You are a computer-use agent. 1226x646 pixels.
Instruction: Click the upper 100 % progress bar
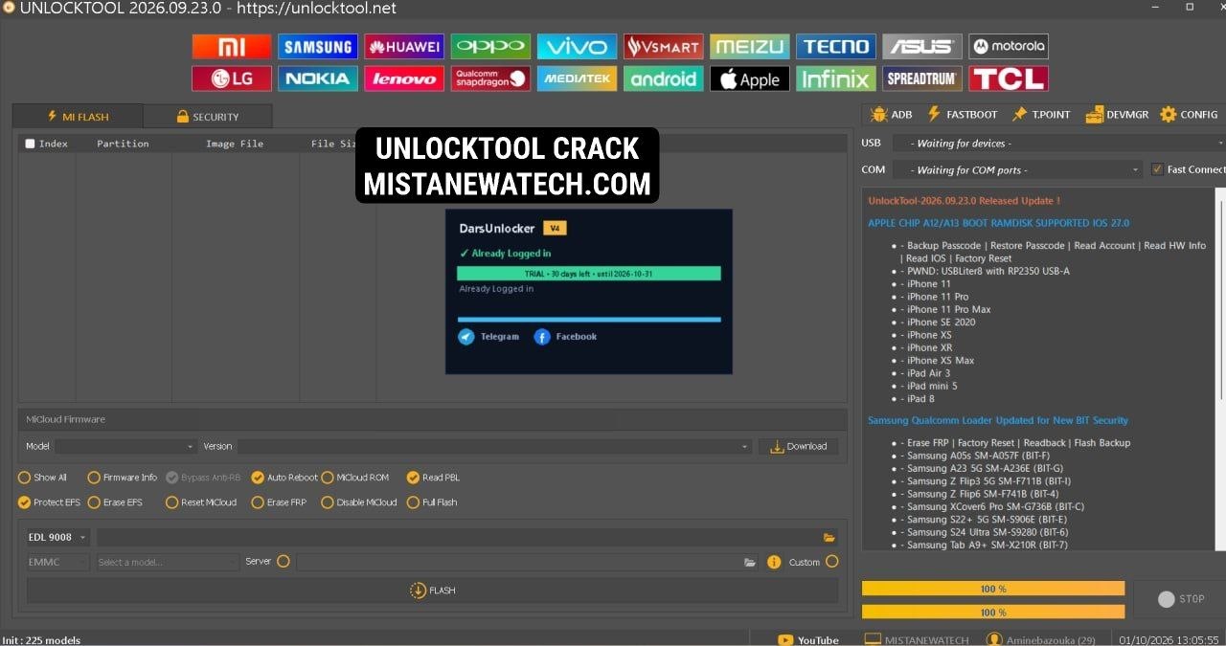click(x=993, y=589)
